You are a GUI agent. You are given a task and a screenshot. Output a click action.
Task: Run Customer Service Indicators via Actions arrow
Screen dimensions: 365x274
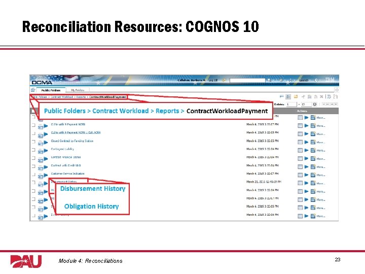click(x=306, y=175)
